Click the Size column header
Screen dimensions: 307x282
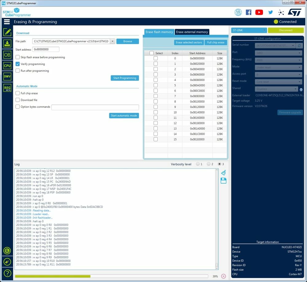220,53
